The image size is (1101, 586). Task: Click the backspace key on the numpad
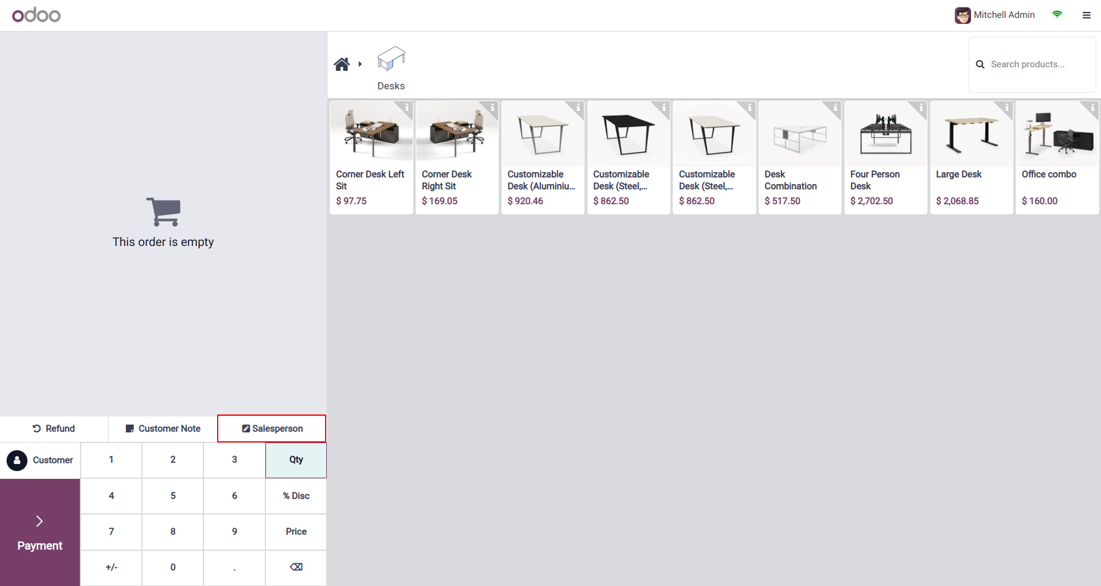[296, 567]
